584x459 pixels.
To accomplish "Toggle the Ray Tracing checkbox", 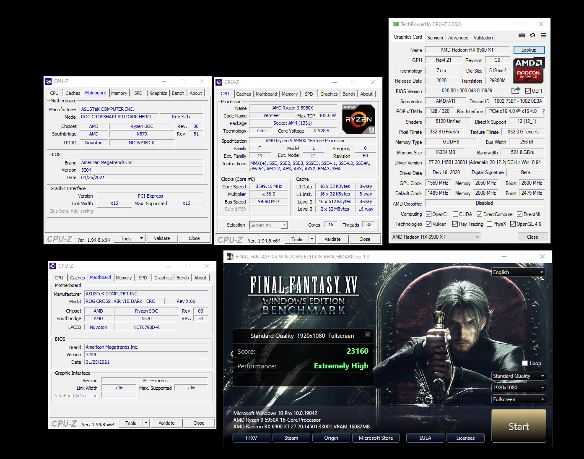I will click(x=455, y=224).
